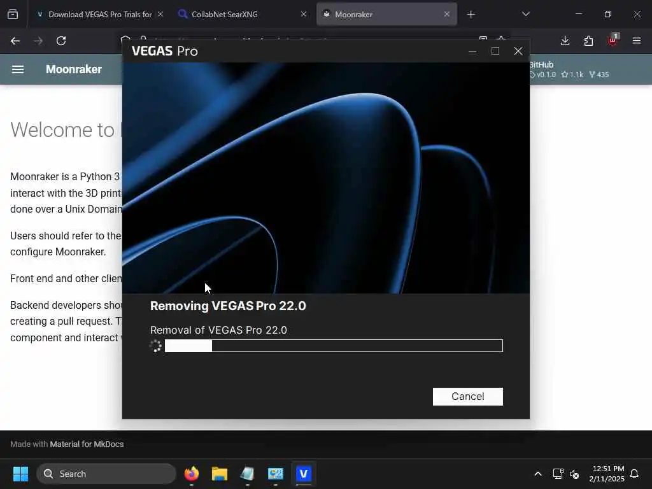Click the Moonraker site title
The width and height of the screenshot is (652, 489).
pos(74,69)
